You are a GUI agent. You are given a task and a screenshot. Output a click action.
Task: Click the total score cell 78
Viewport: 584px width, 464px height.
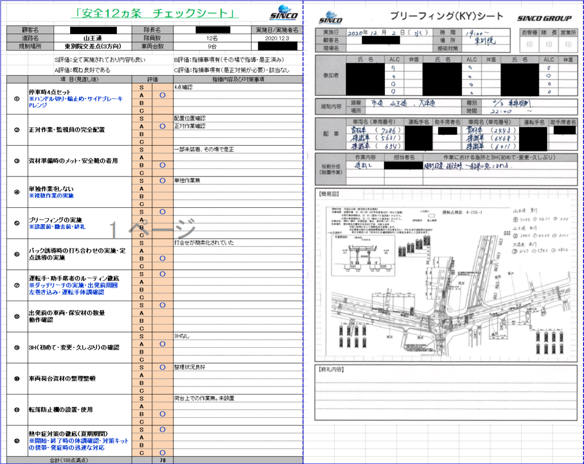pyautogui.click(x=163, y=460)
